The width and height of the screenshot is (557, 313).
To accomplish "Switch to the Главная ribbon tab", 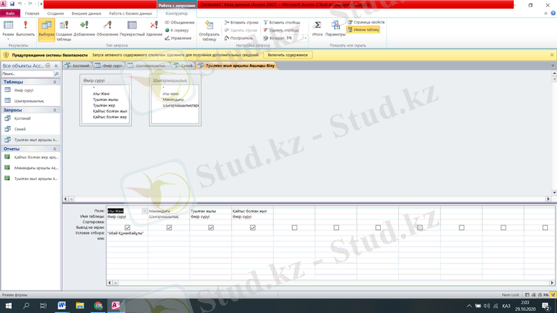I will 32,13.
